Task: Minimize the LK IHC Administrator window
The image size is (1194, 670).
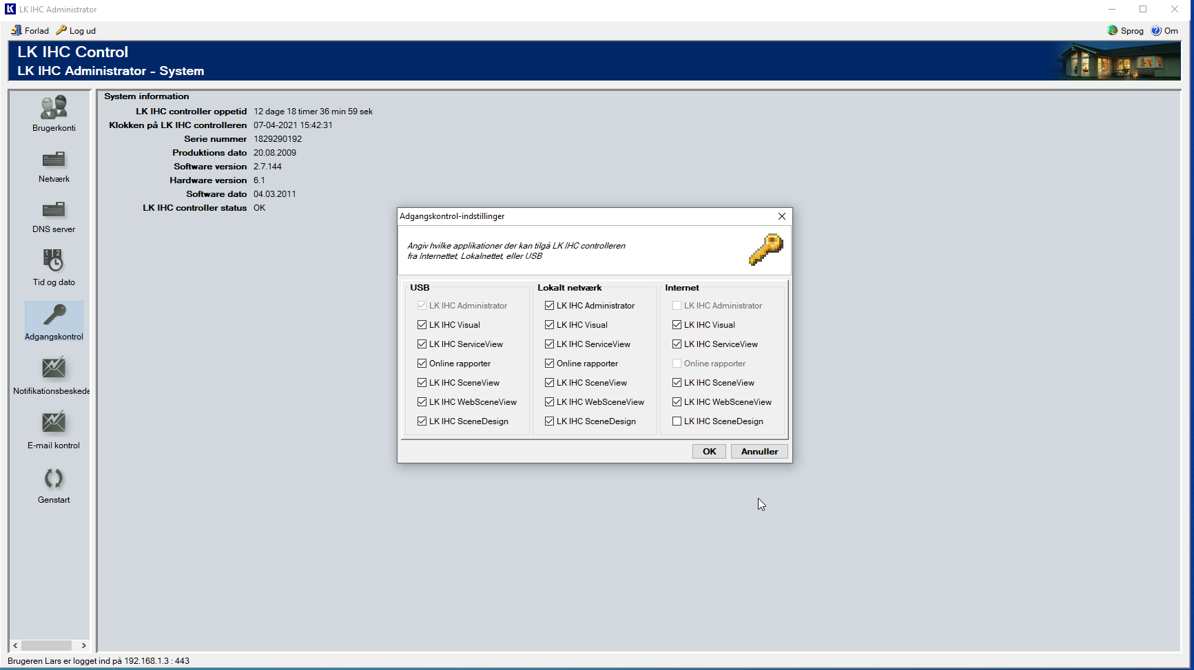Action: (x=1111, y=9)
